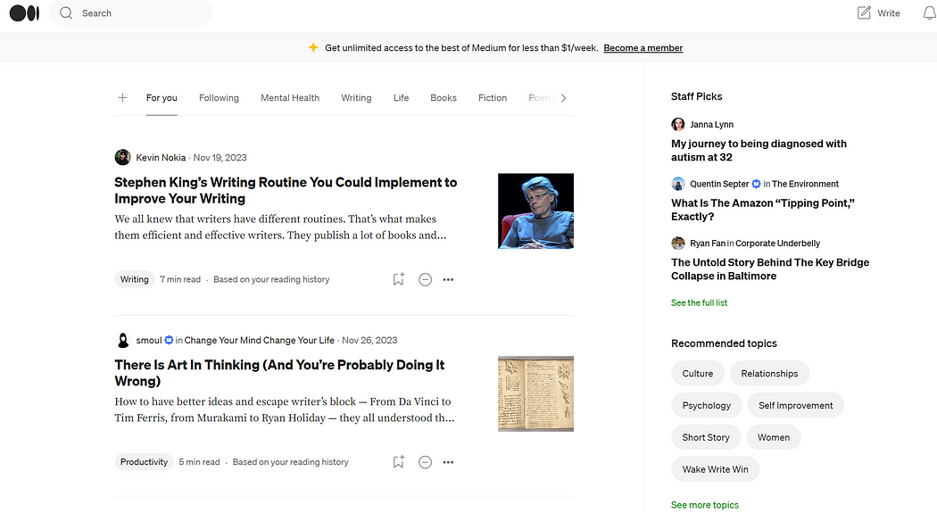Image resolution: width=937 pixels, height=512 pixels.
Task: Click show less on Art In Thinking article
Action: coord(425,462)
